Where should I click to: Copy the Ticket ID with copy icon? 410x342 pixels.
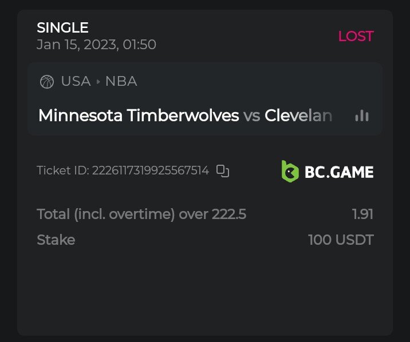coord(223,170)
